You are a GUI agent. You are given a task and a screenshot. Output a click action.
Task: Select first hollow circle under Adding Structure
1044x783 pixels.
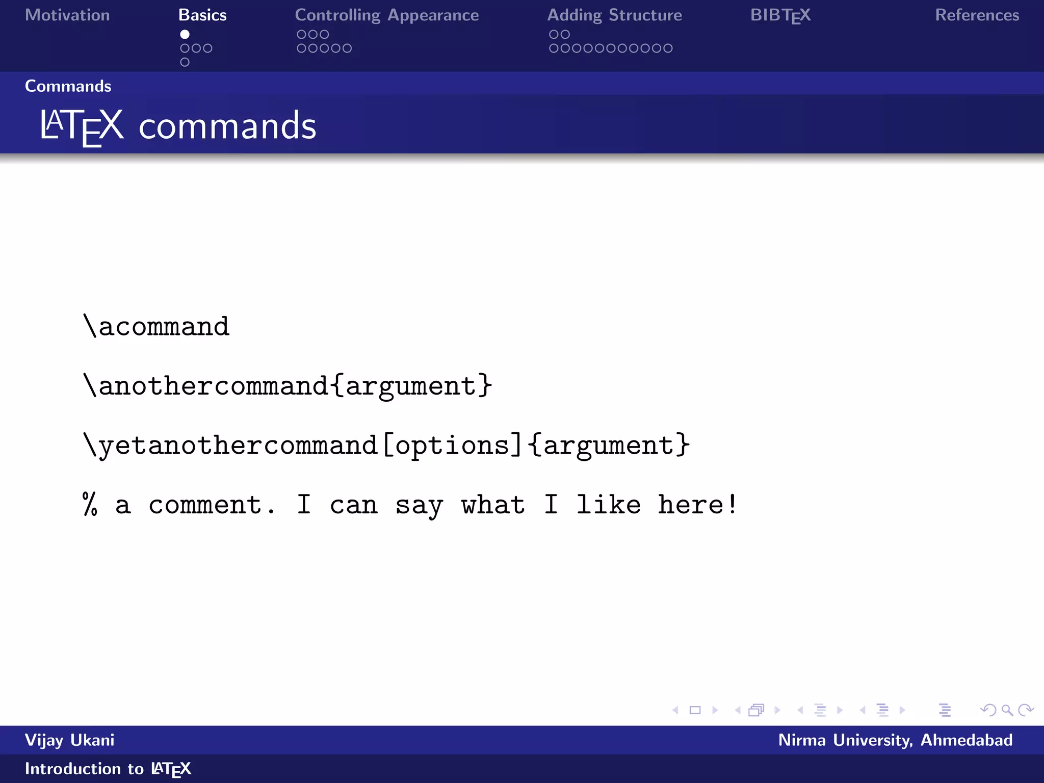(554, 35)
